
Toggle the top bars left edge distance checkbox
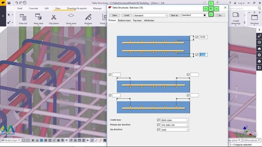pyautogui.click(x=110, y=74)
